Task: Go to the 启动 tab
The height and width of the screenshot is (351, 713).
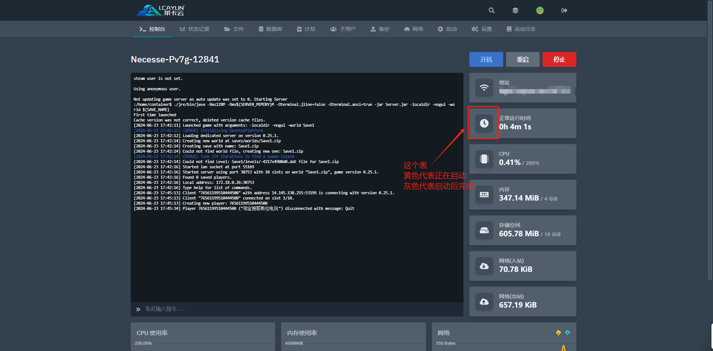Action: tap(447, 29)
